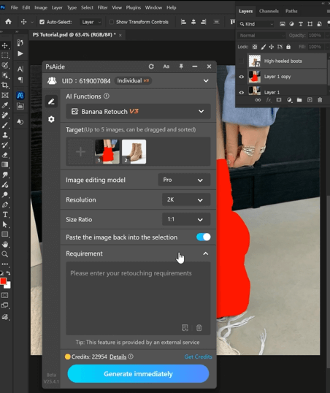Create a new group folder in the Layers panel
This screenshot has height=393, width=330.
299,100
